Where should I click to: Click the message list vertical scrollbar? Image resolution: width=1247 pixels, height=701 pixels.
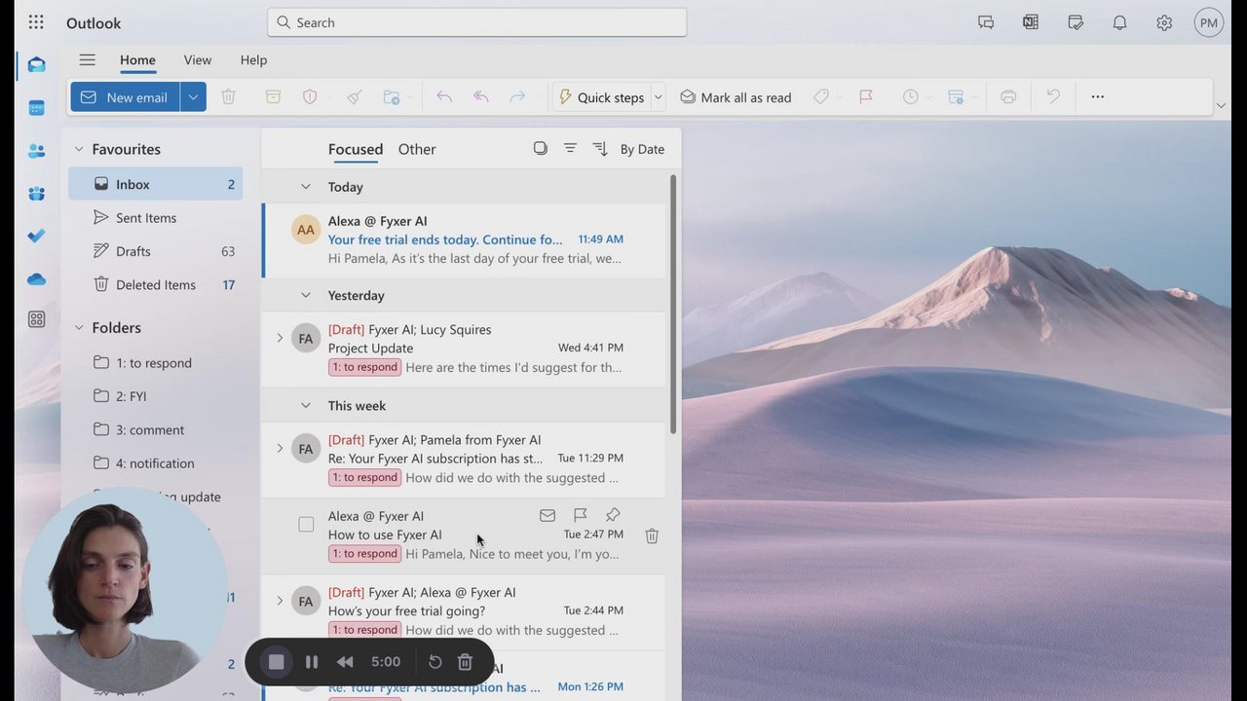coord(673,304)
